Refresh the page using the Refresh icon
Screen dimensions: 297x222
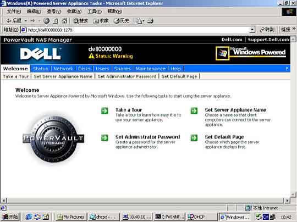(x=56, y=21)
